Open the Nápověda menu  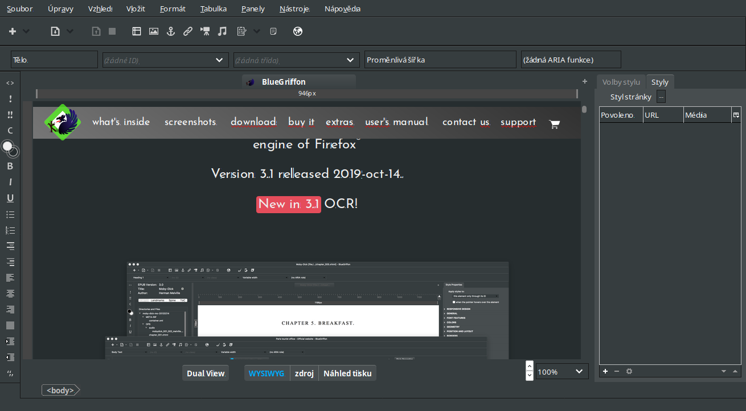point(342,9)
